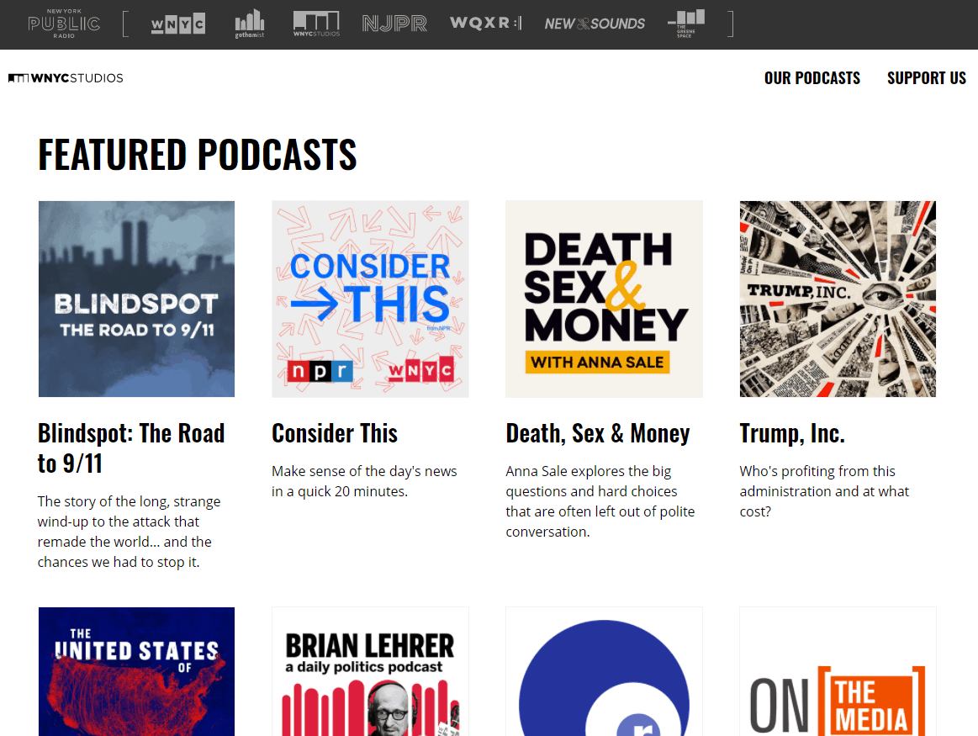This screenshot has height=736, width=978.
Task: Open the Death, Sex & Money title link
Action: 598,433
